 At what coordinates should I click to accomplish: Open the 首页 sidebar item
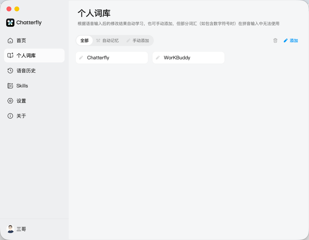click(34, 41)
